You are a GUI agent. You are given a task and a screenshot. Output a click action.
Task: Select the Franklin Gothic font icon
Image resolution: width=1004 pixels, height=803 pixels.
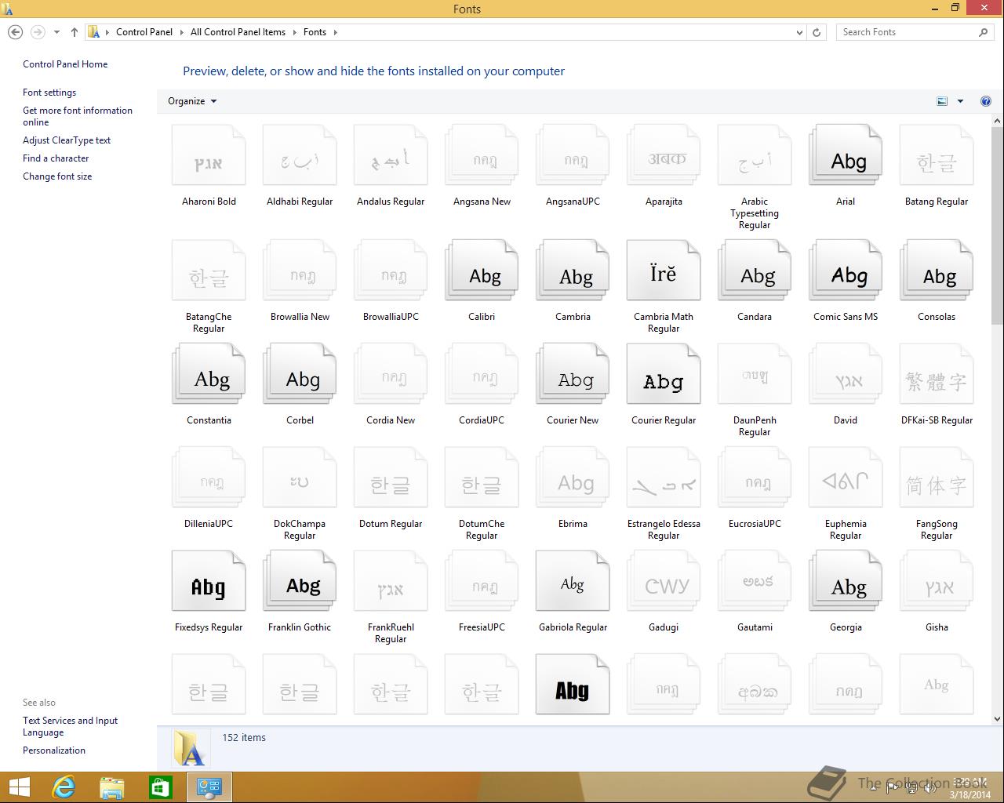click(x=300, y=582)
